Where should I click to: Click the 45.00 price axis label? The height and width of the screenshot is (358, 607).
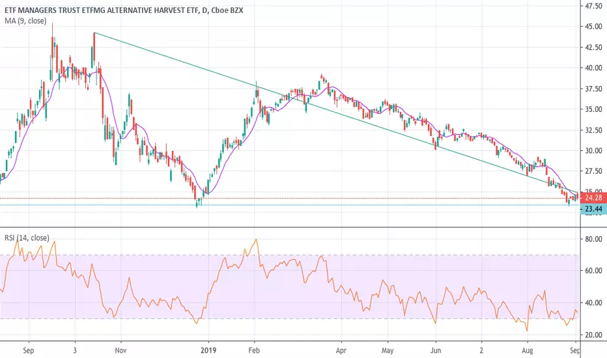(593, 27)
